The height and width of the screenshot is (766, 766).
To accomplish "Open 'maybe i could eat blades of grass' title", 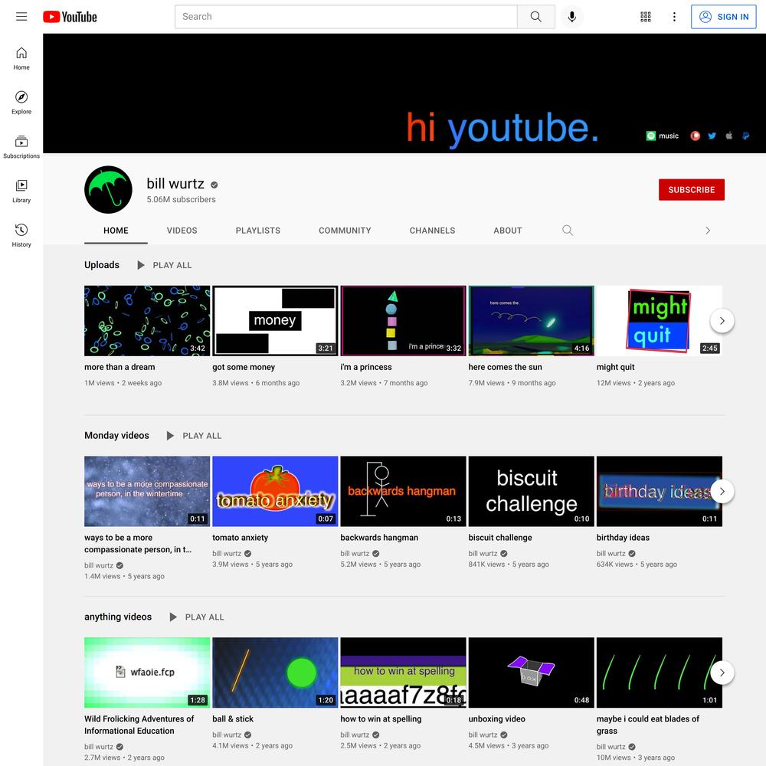I will (648, 725).
